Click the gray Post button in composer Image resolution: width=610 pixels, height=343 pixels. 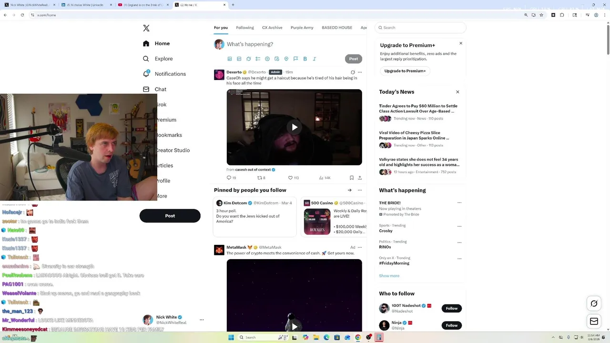tap(354, 59)
